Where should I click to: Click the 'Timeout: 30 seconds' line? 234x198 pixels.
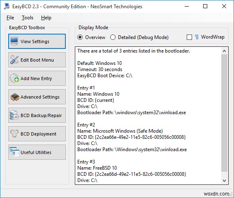coord(100,69)
